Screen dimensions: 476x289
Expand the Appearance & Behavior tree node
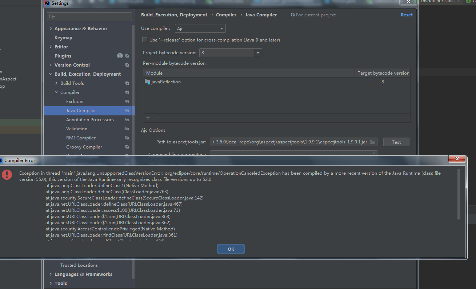point(51,29)
